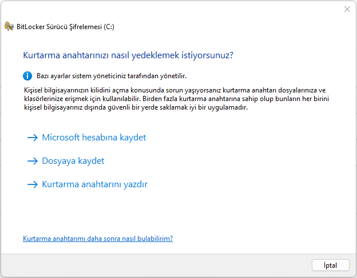Click the İptal button
357x278 pixels.
[x=330, y=265]
